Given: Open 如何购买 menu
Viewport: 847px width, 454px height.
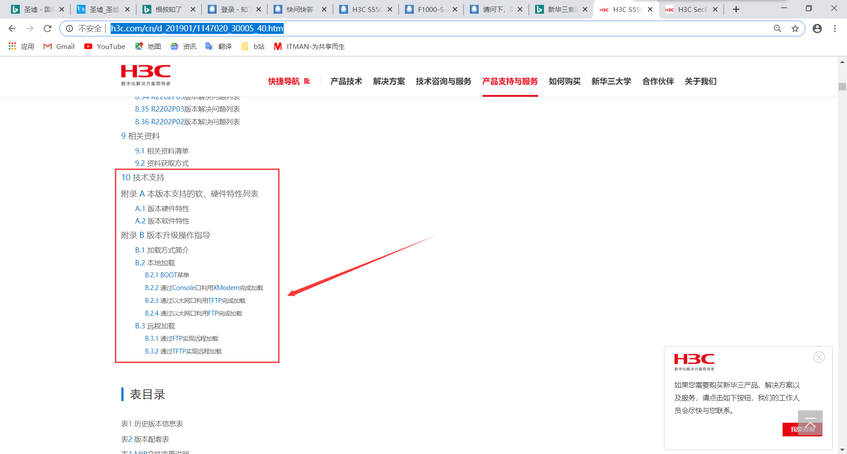Looking at the screenshot, I should click(565, 81).
